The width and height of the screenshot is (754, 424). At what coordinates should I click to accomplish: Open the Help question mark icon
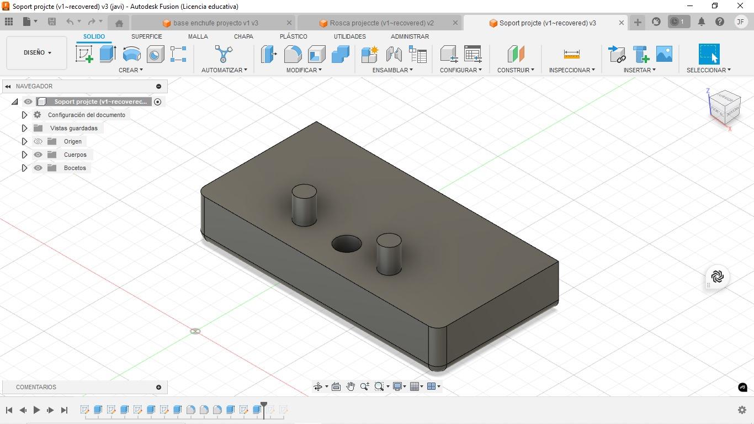click(720, 22)
